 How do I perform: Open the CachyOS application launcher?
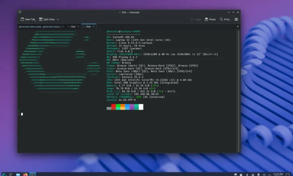4,175
